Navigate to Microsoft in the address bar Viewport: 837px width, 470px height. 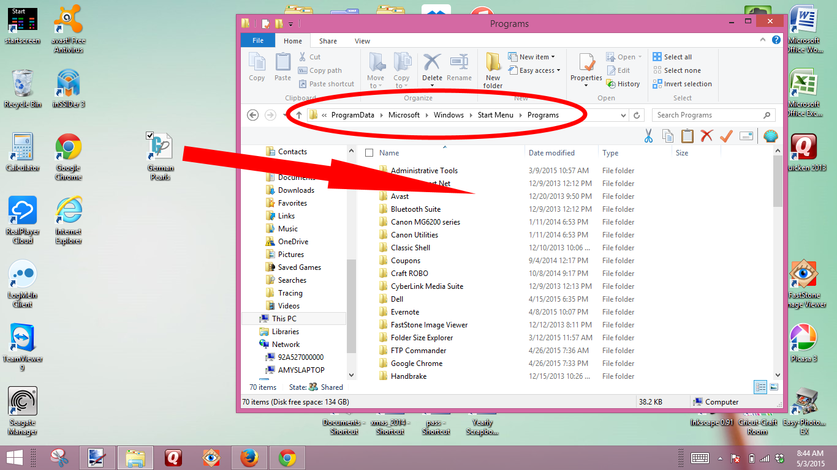click(404, 115)
